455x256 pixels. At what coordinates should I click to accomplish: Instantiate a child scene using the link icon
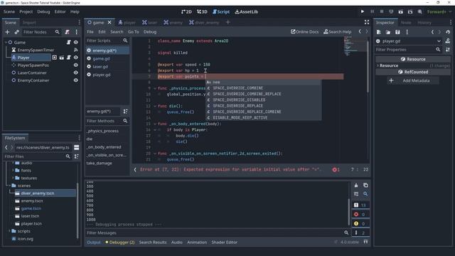[x=16, y=32]
